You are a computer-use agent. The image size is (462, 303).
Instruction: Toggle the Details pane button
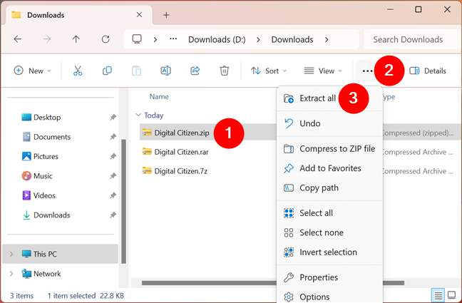428,71
